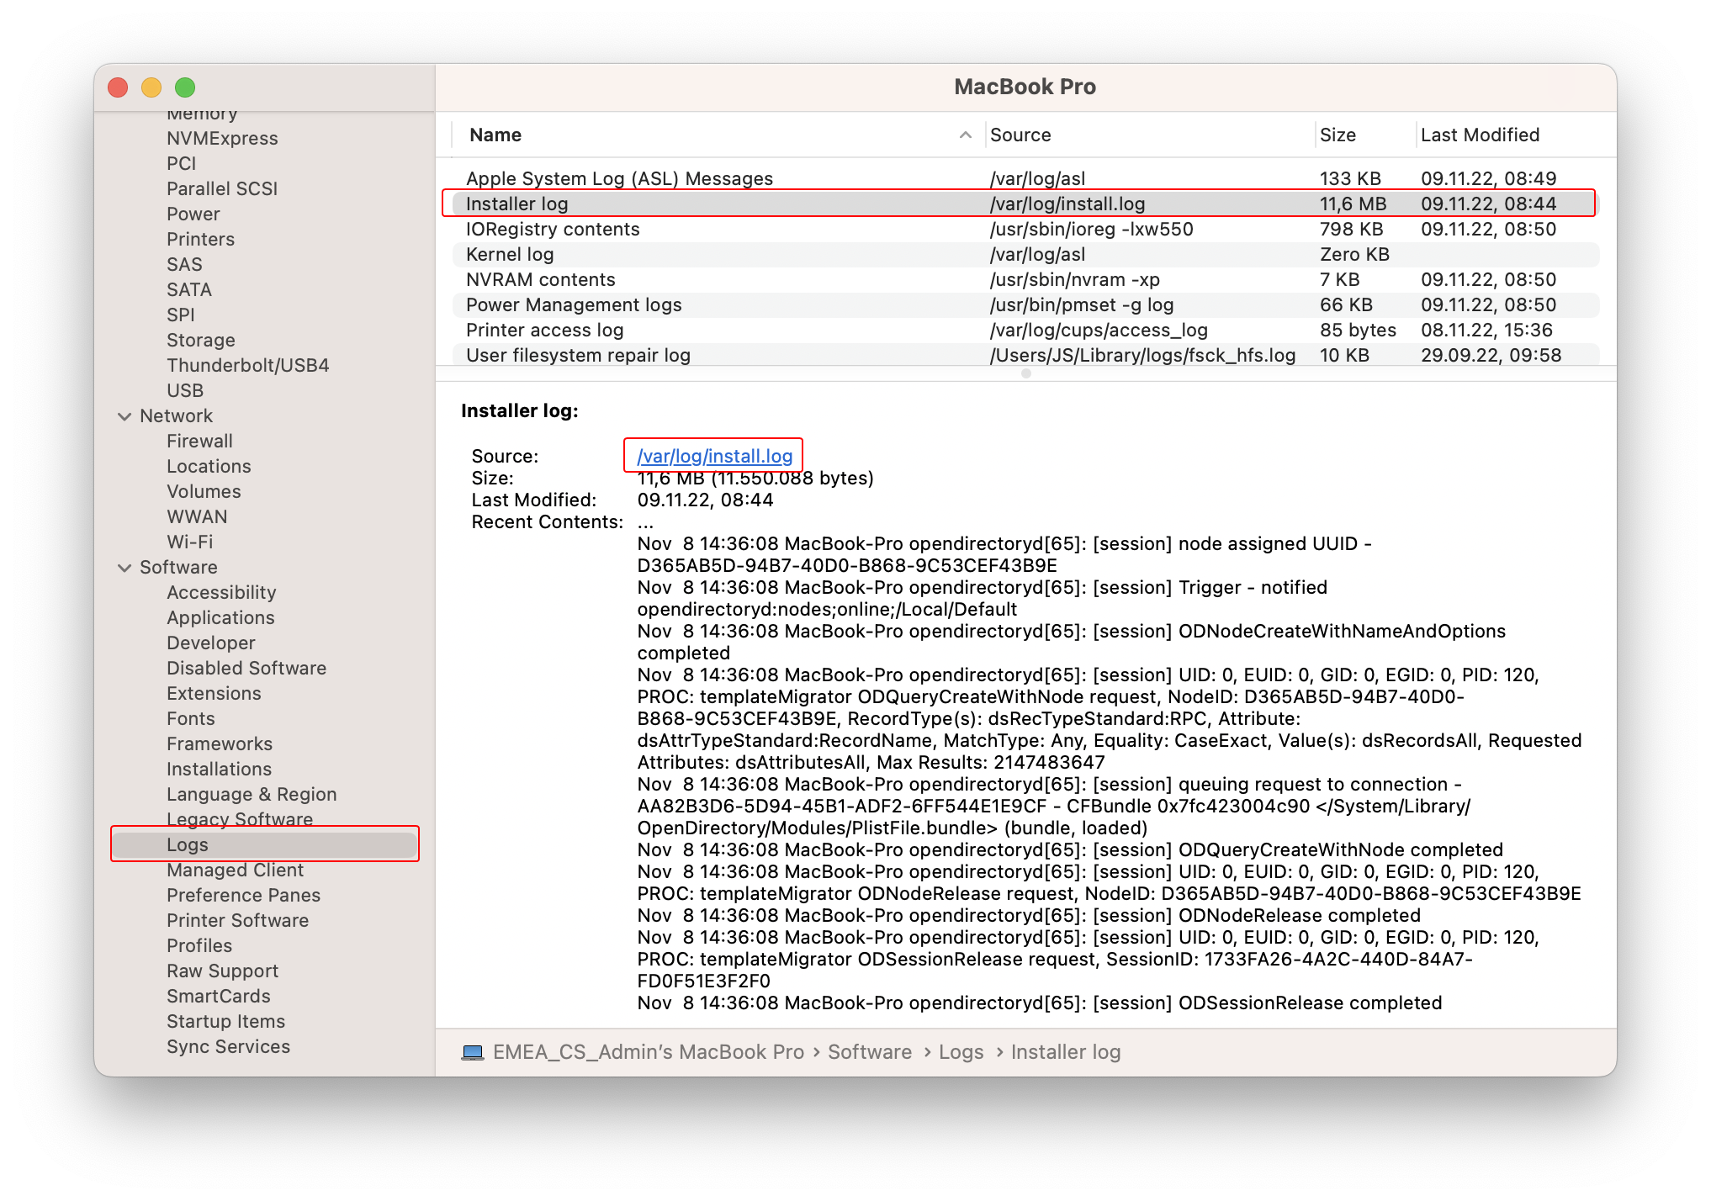Click the MacBook icon in the breadcrumb bar

(x=474, y=1051)
